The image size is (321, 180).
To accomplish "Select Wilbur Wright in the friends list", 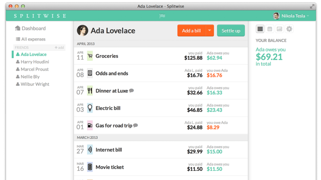I will [x=35, y=84].
